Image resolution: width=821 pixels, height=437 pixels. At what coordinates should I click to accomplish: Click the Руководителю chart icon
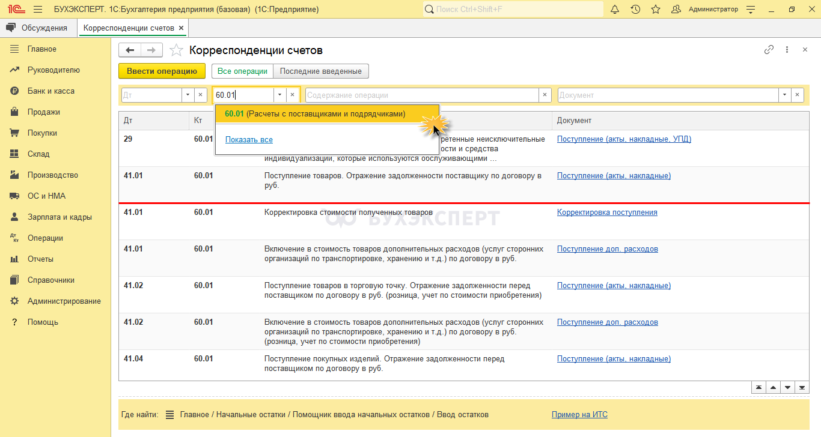[x=14, y=70]
